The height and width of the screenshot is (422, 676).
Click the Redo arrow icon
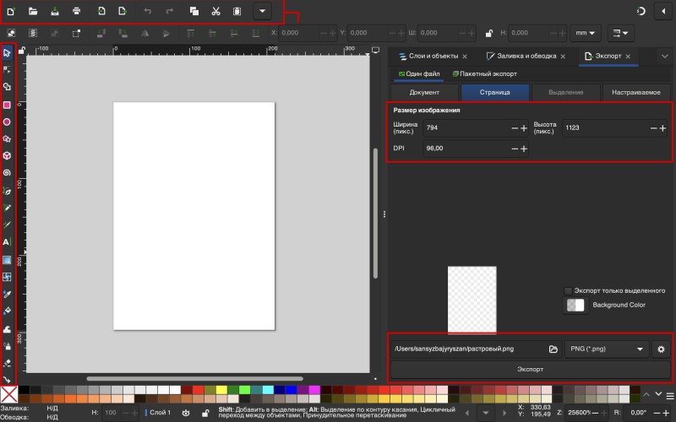click(x=170, y=12)
